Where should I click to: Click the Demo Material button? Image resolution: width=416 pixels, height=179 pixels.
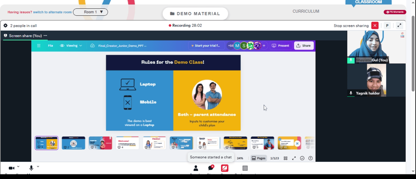point(195,14)
